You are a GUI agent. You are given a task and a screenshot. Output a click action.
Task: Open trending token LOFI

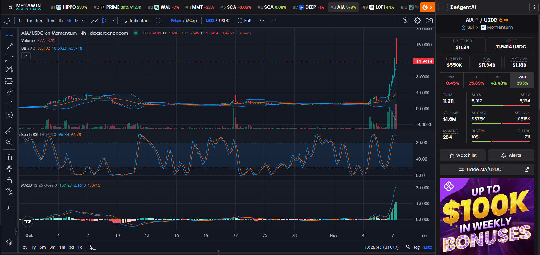tap(379, 7)
